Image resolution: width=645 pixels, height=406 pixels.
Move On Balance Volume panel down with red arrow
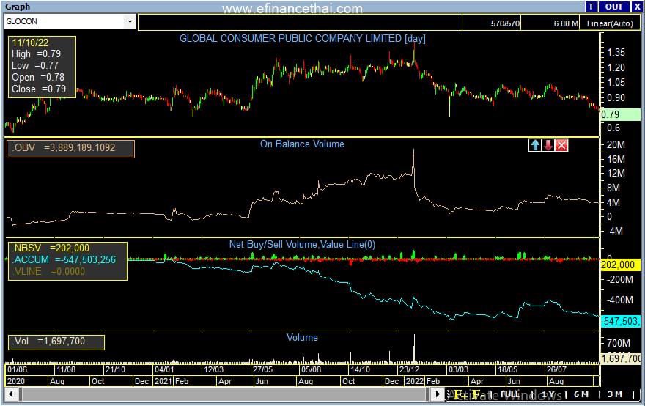coord(548,145)
